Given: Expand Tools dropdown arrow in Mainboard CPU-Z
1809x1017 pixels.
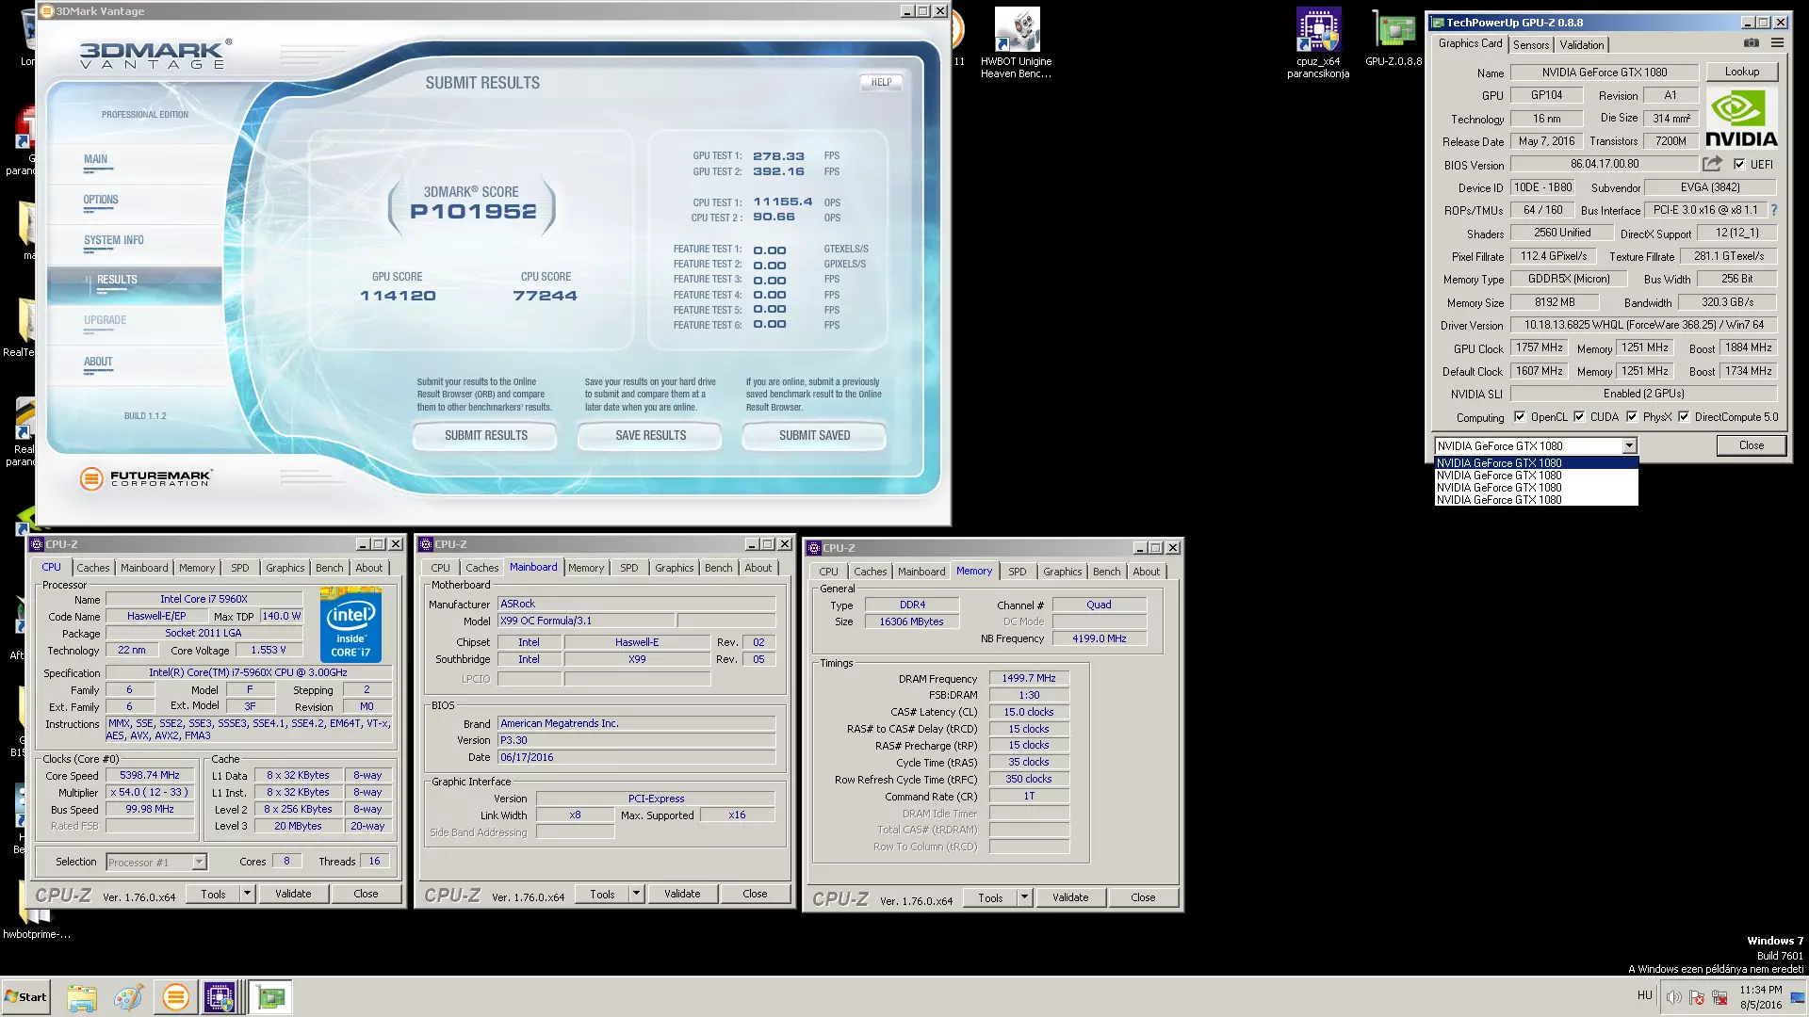Looking at the screenshot, I should pos(636,894).
